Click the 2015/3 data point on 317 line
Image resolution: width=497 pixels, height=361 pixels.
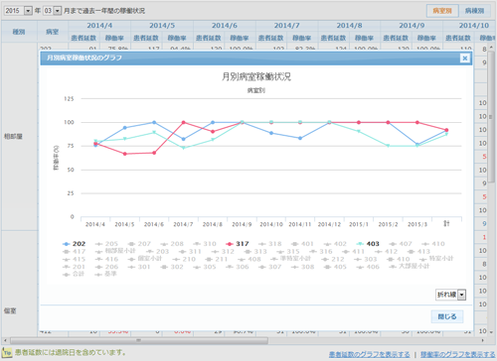[x=417, y=122]
